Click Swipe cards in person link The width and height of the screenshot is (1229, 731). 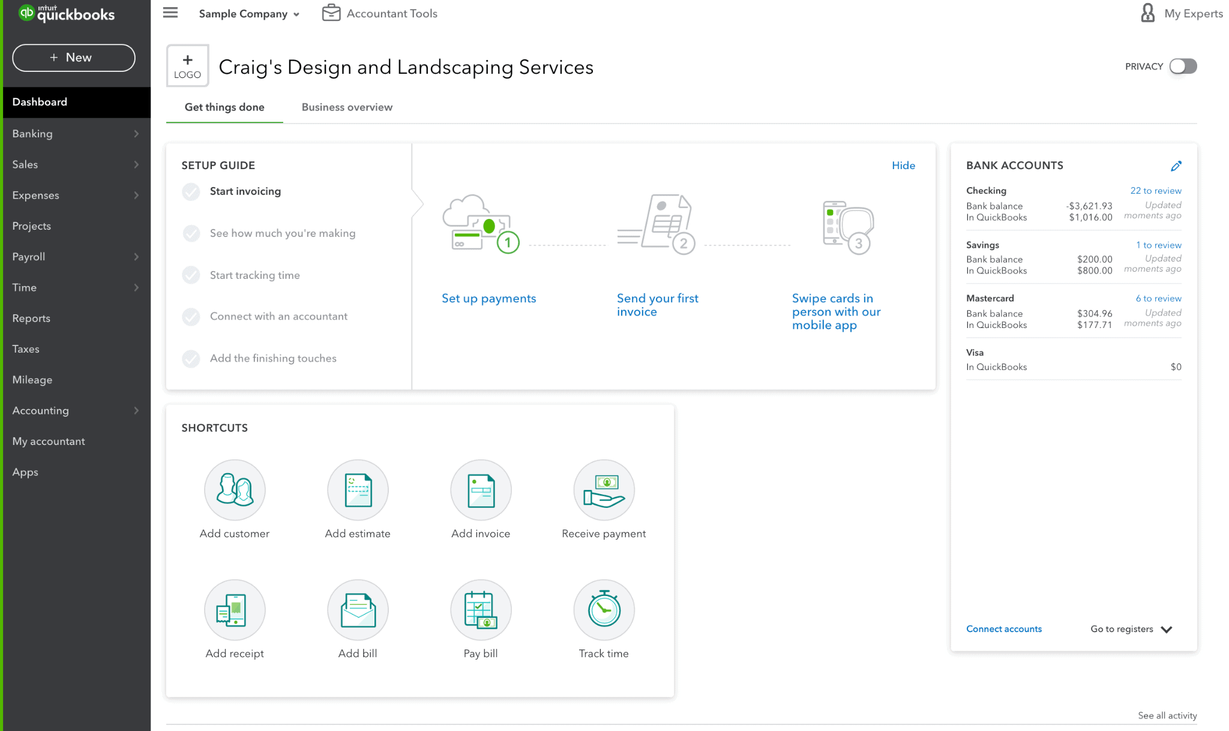pos(836,311)
